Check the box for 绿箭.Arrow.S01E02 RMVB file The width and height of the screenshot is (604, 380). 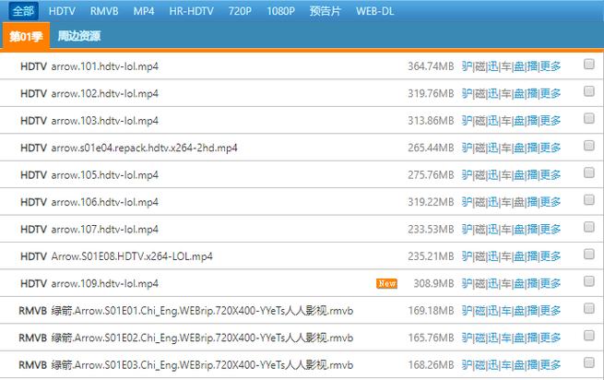pos(588,337)
